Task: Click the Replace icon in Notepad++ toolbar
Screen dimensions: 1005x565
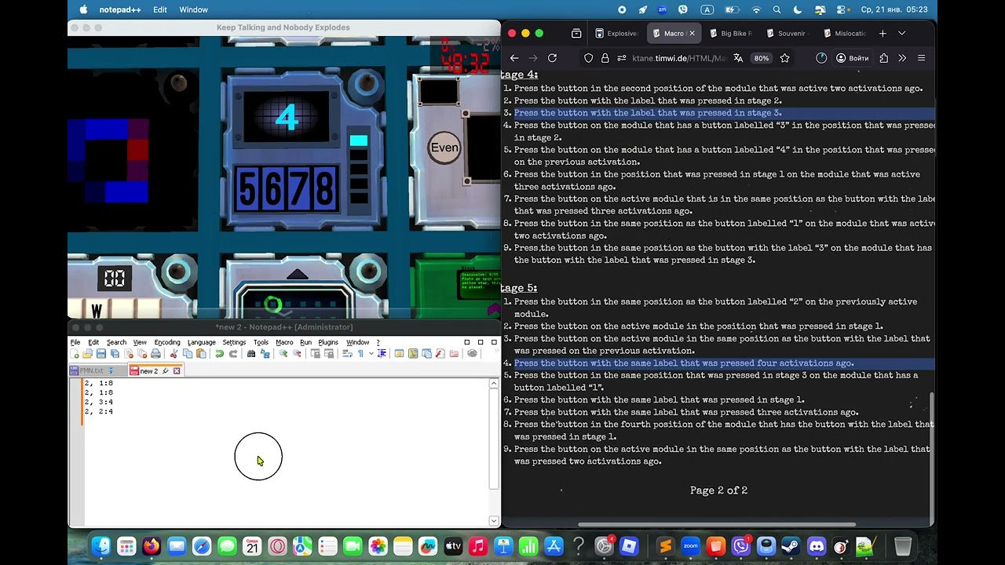Action: click(x=265, y=354)
